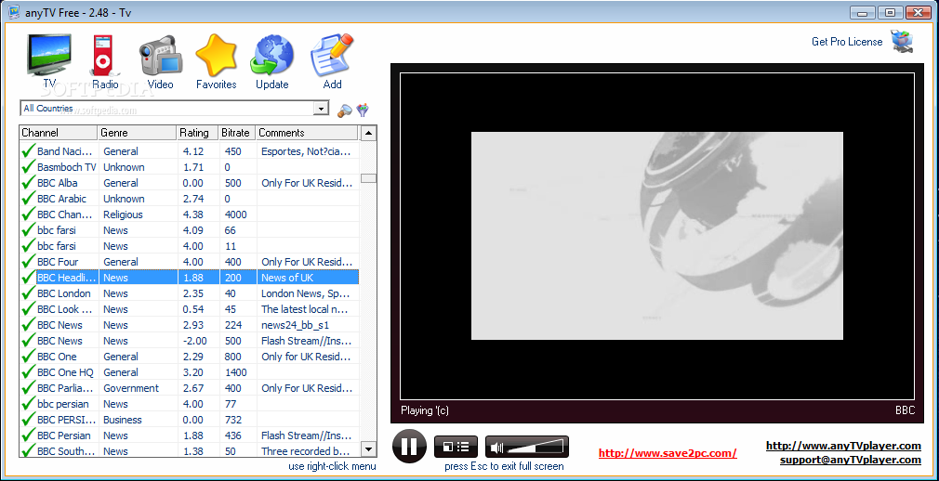Toggle the channel list view button
The height and width of the screenshot is (481, 939).
[x=456, y=447]
